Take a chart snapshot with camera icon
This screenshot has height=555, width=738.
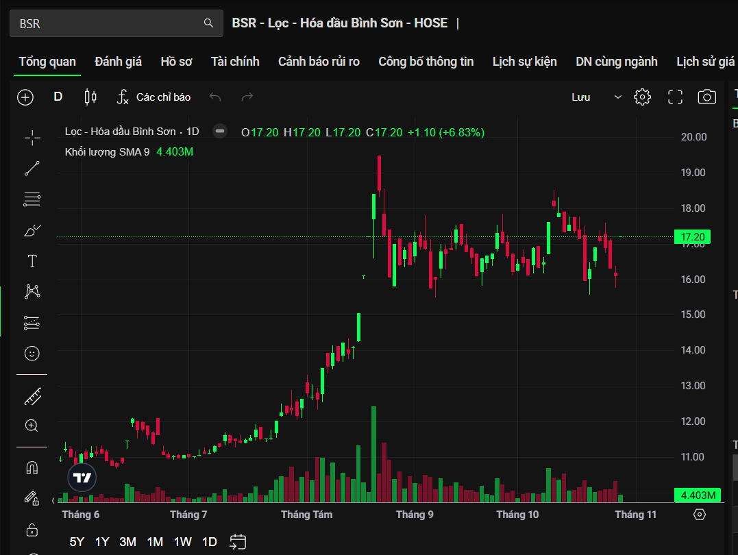click(x=706, y=97)
